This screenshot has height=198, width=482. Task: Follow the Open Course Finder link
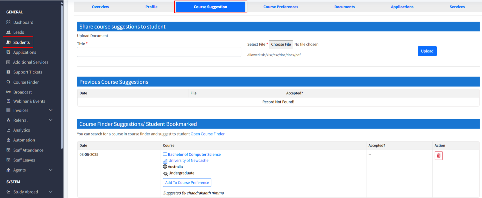point(207,134)
